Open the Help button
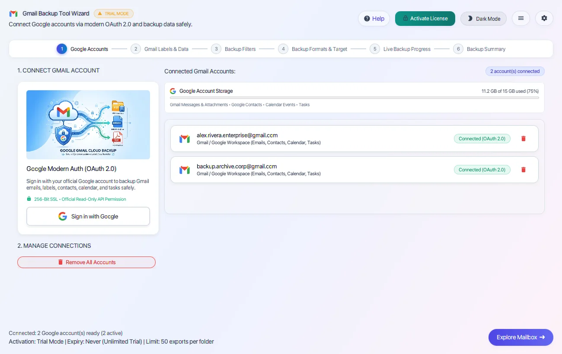The image size is (562, 354). 374,19
